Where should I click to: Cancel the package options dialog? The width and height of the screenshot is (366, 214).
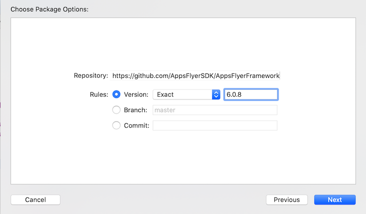[36, 200]
